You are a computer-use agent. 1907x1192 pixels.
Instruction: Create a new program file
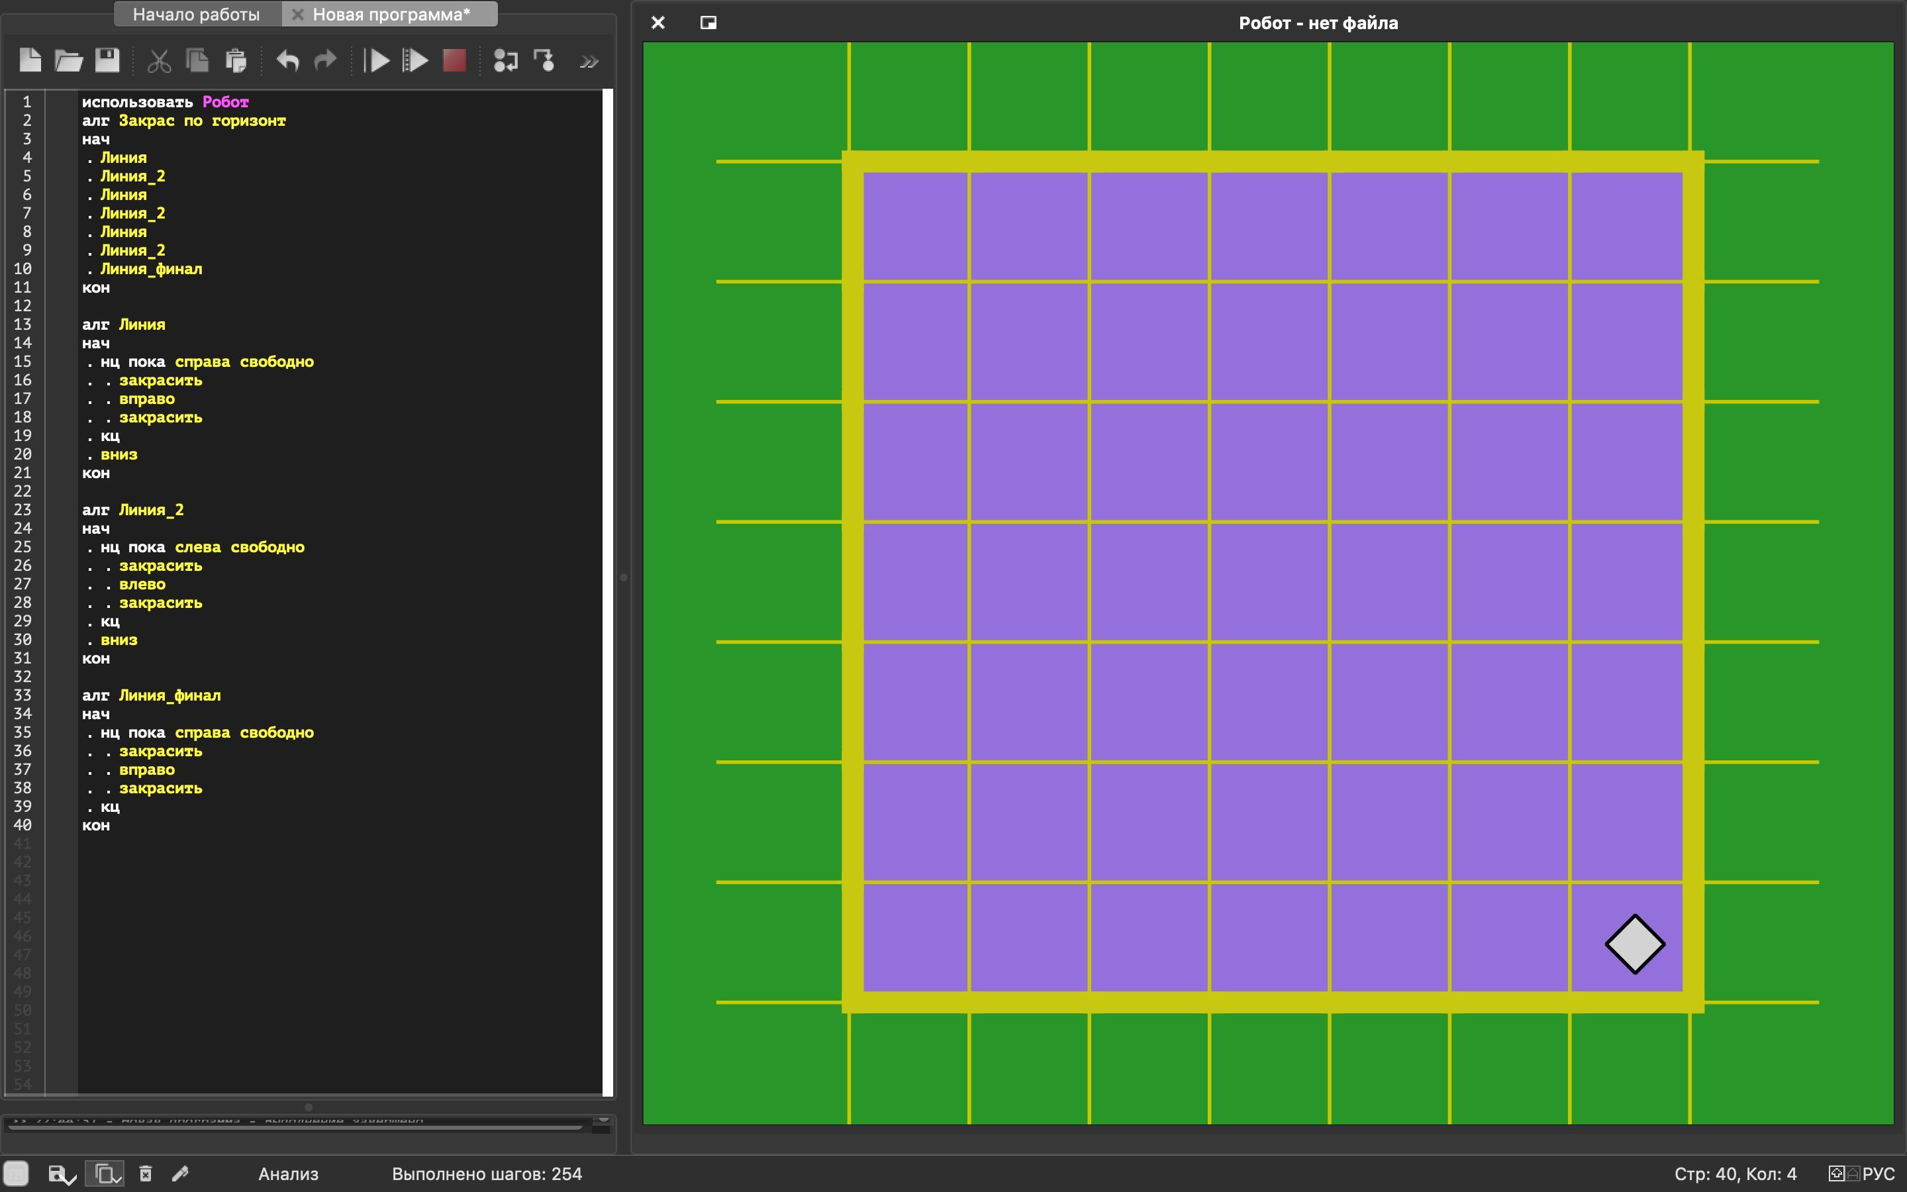pyautogui.click(x=30, y=61)
